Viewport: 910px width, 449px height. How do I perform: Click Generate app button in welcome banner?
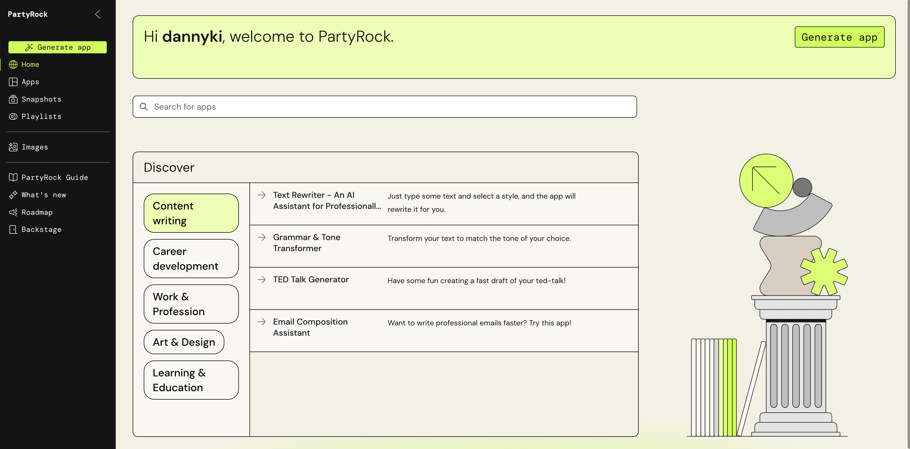point(839,37)
